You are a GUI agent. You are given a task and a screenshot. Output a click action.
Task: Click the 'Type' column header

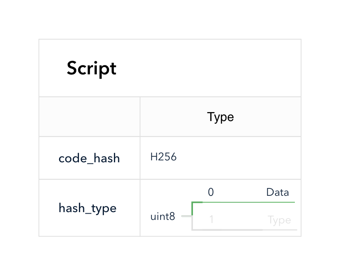click(220, 117)
